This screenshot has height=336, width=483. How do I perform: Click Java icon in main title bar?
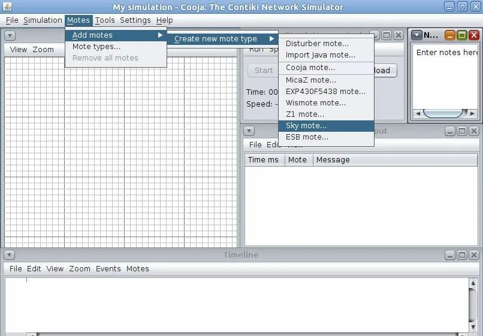(x=7, y=7)
